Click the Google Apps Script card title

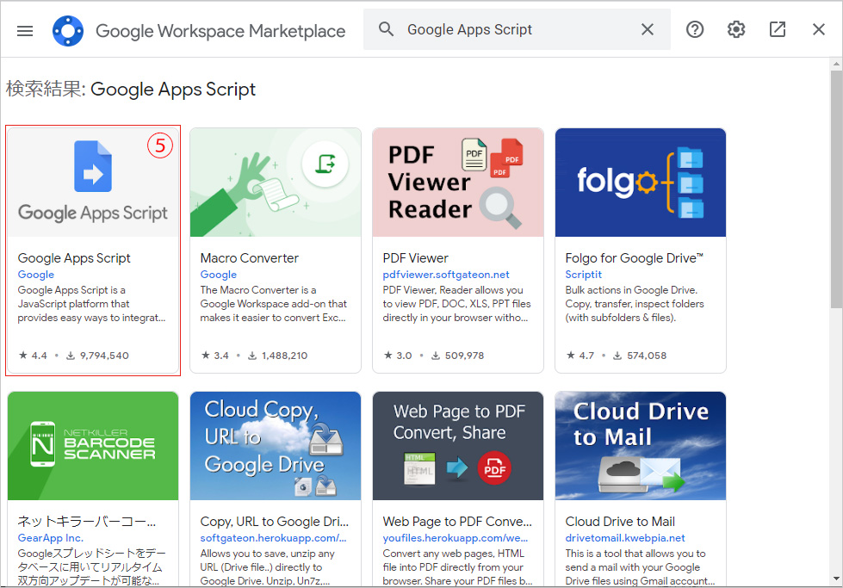pyautogui.click(x=74, y=258)
